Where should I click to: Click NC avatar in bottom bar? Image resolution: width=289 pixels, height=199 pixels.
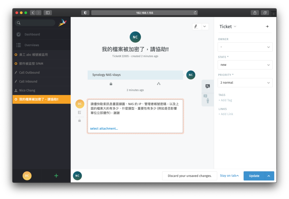tap(77, 176)
